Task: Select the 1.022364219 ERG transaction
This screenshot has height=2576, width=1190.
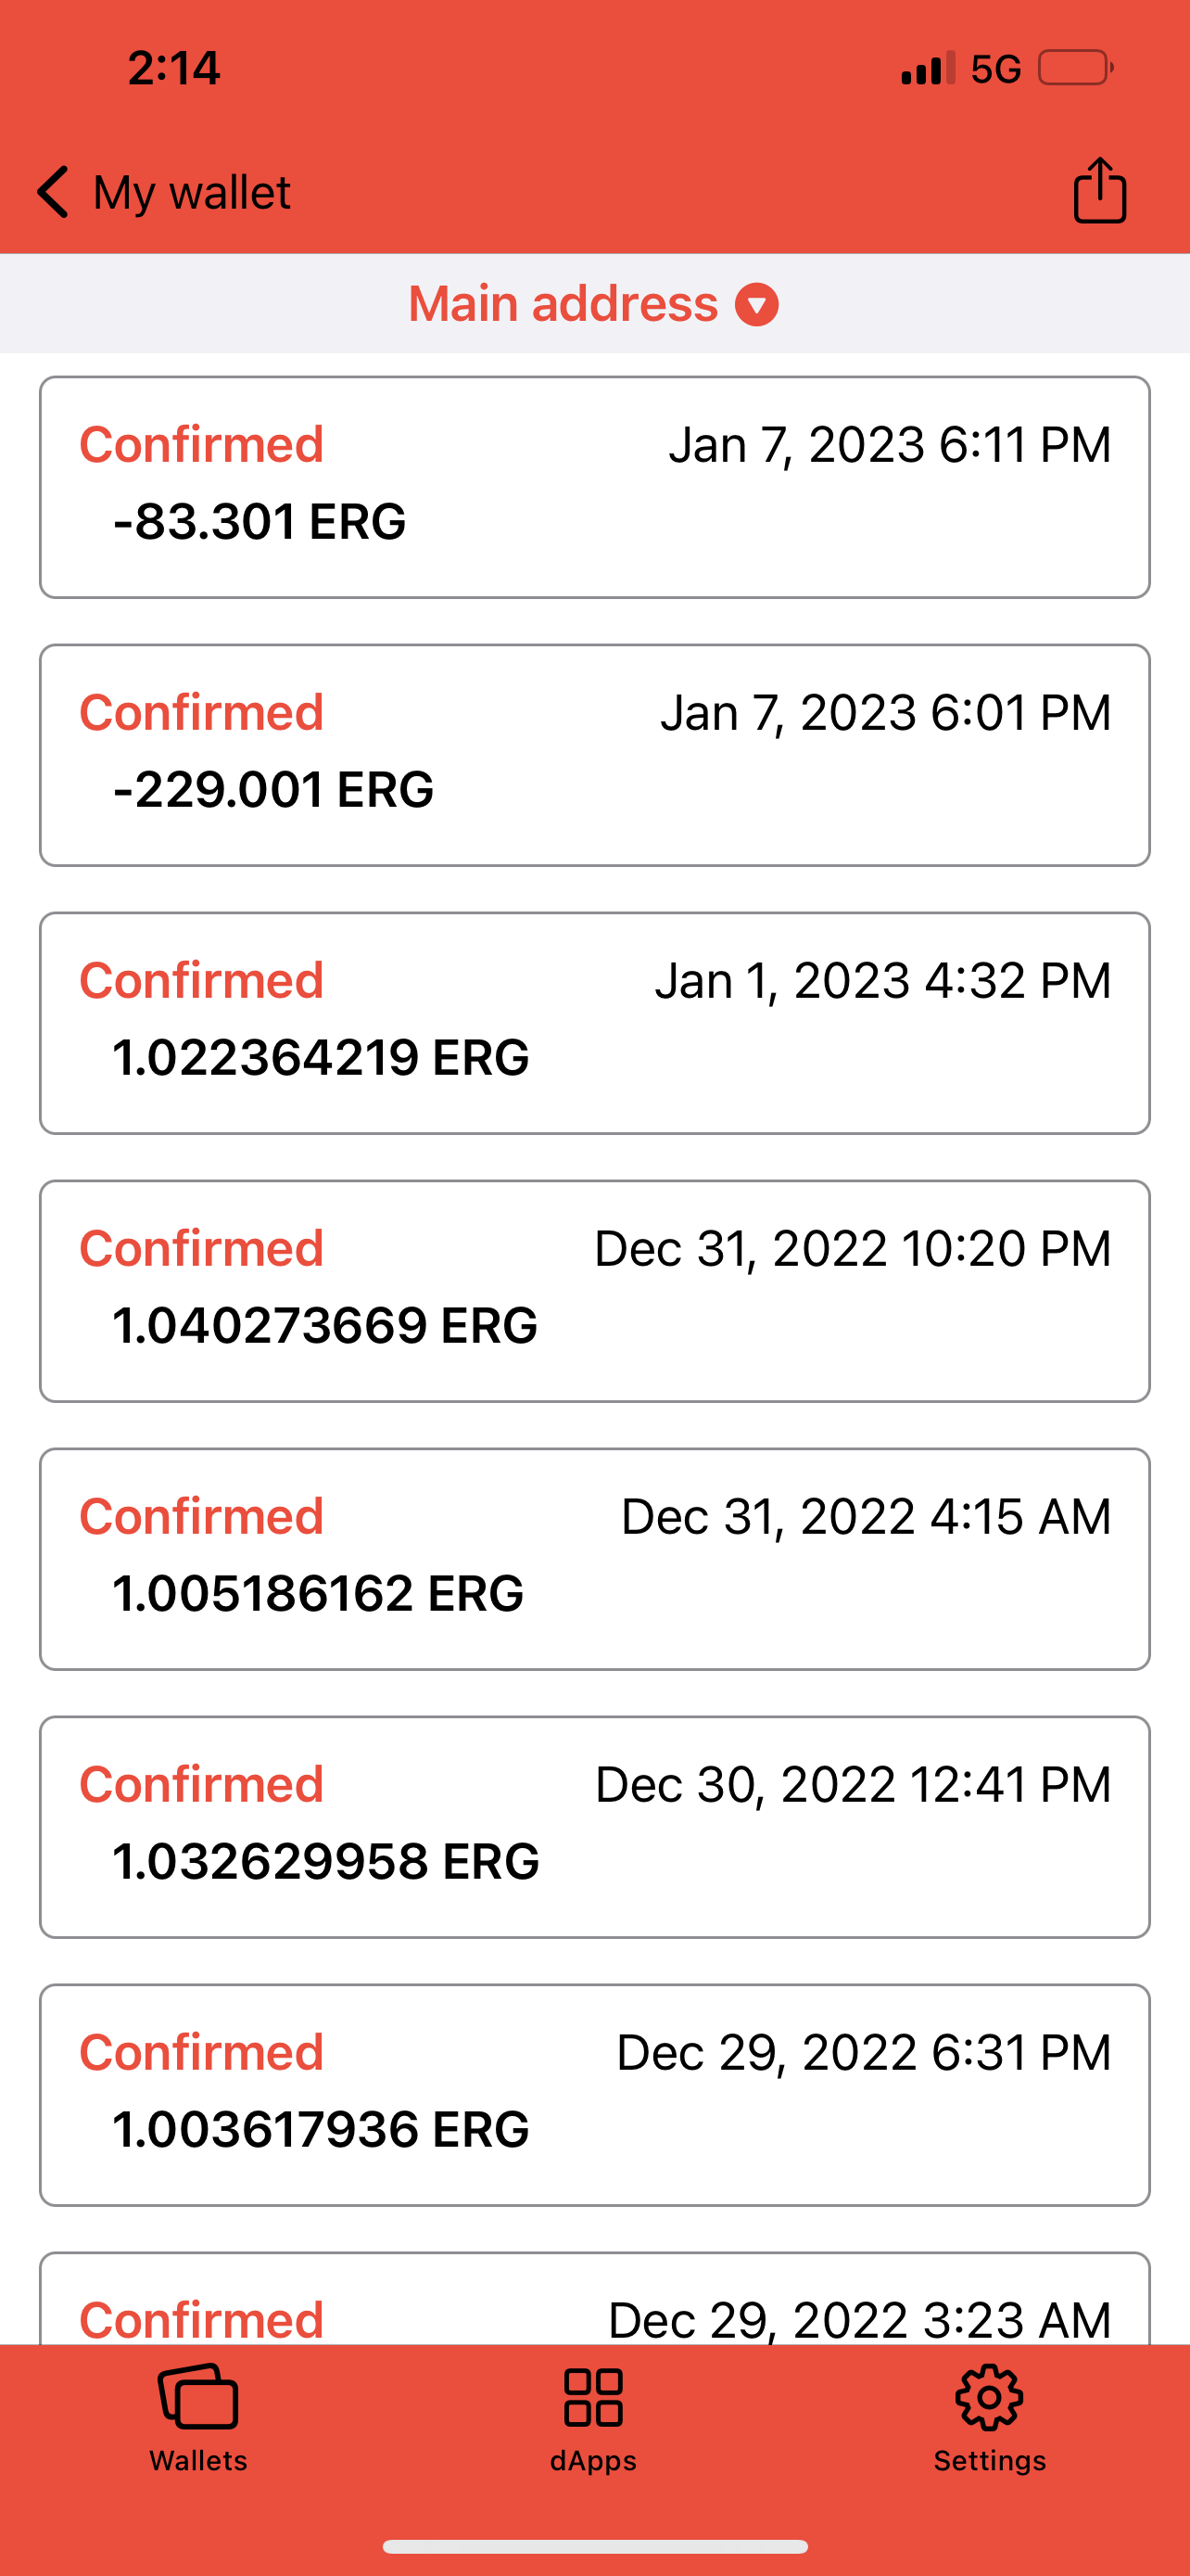Action: 594,1023
